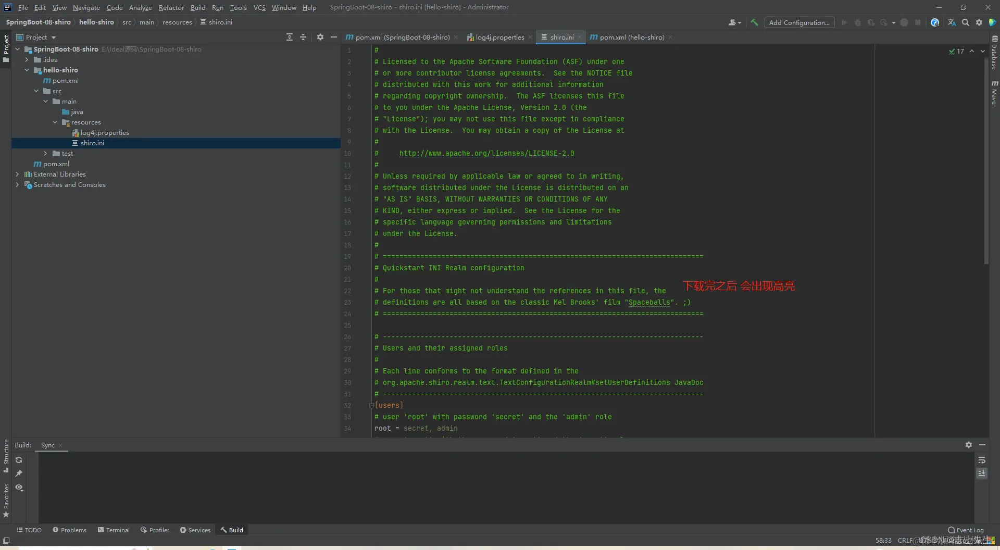Collapse the SpringBoot-08-shiro root node
The width and height of the screenshot is (1000, 550).
tap(18, 49)
